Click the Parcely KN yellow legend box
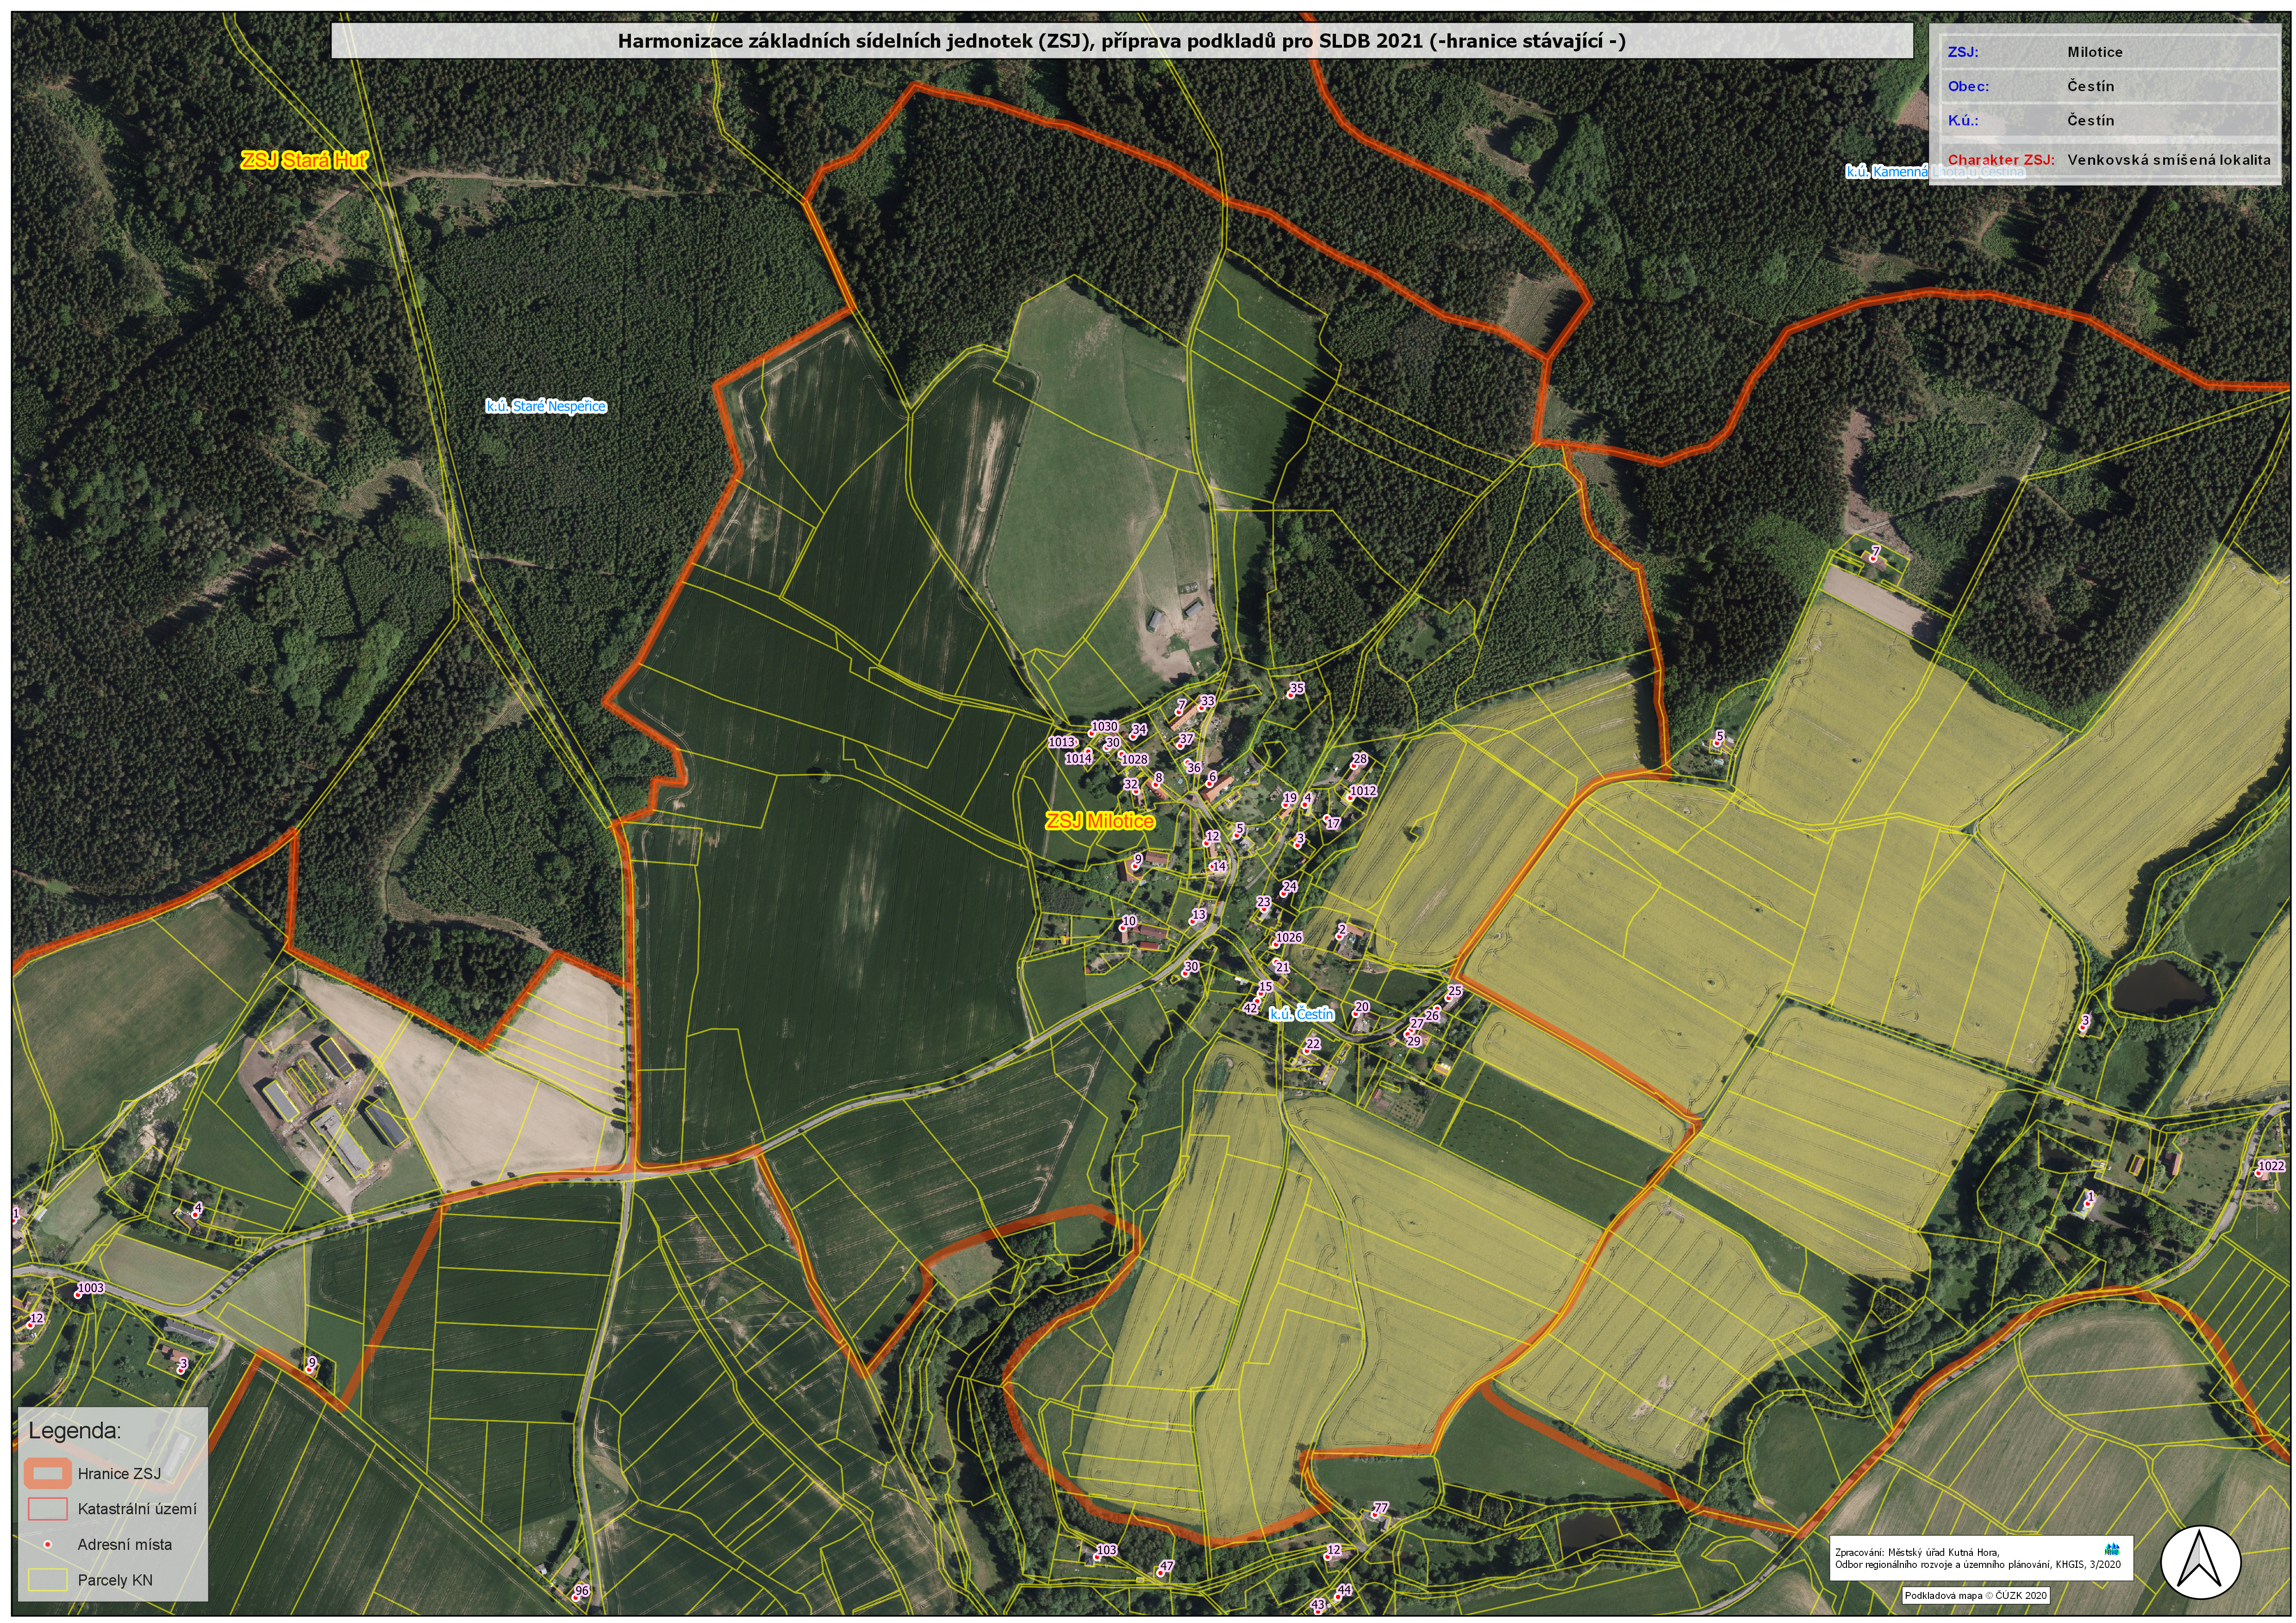 (48, 1580)
